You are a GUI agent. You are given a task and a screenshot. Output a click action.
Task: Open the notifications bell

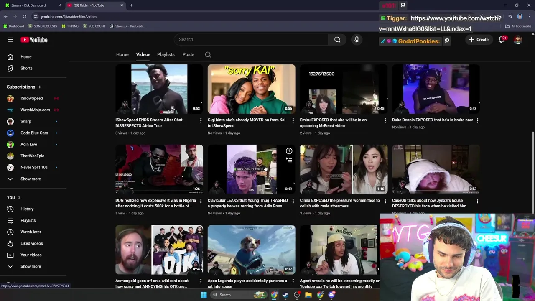pyautogui.click(x=501, y=40)
